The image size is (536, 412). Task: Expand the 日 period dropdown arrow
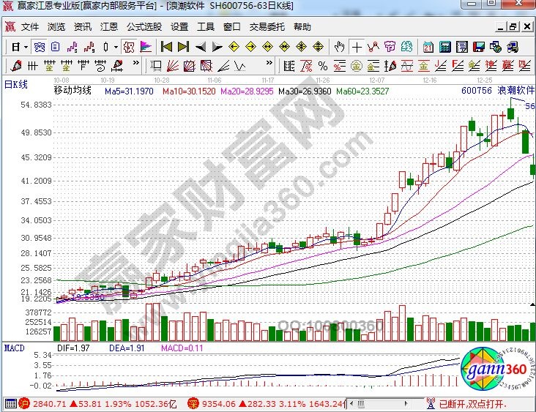(x=26, y=47)
